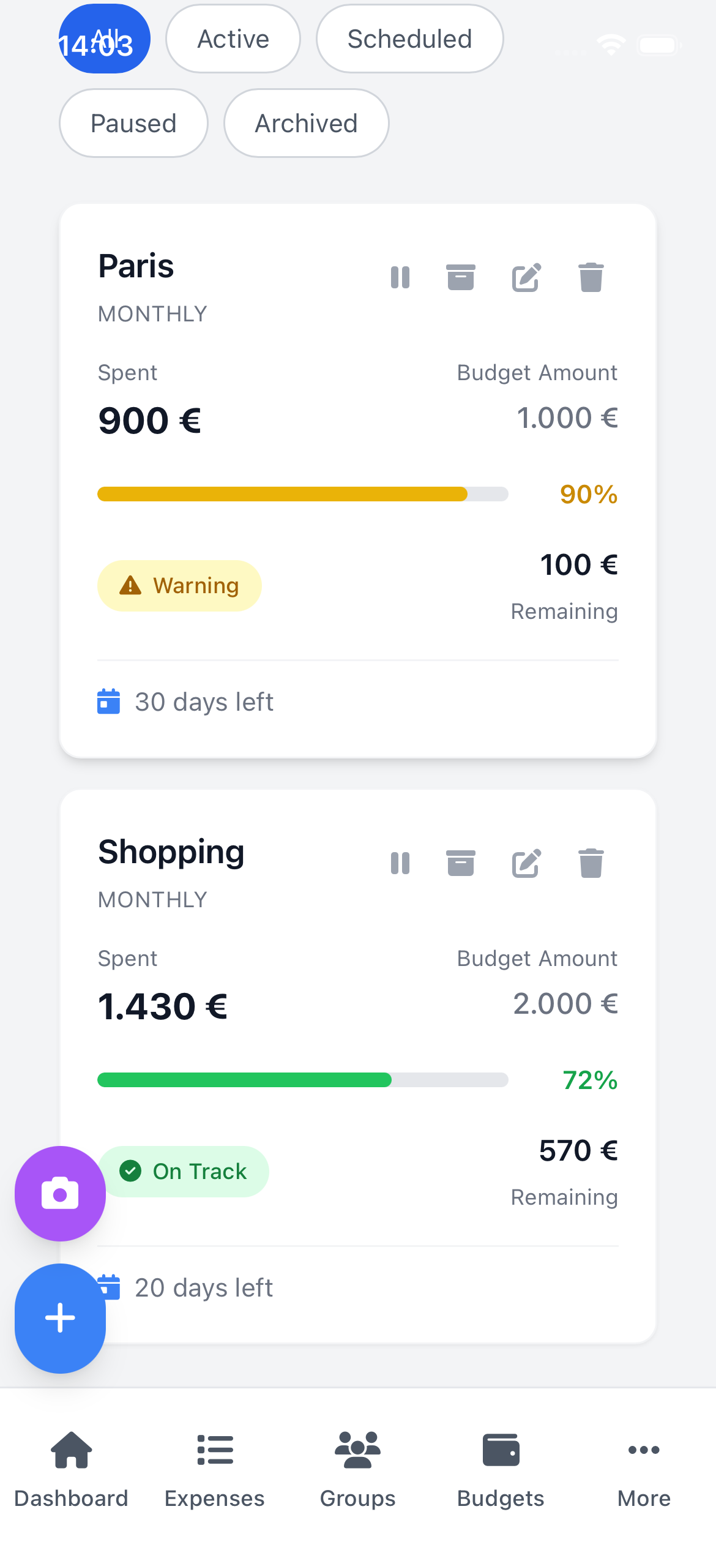This screenshot has width=716, height=1550.
Task: Tap the calendar icon on Paris card
Action: (x=108, y=702)
